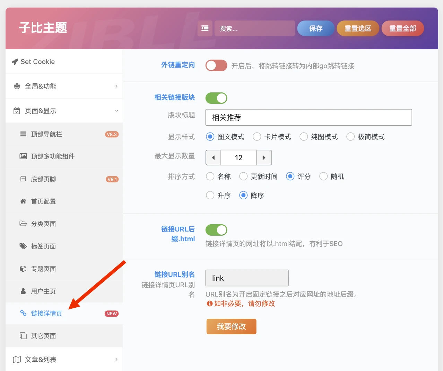Click the cube icon of 专题页面
Screen dimensions: 443x371
pyautogui.click(x=23, y=269)
